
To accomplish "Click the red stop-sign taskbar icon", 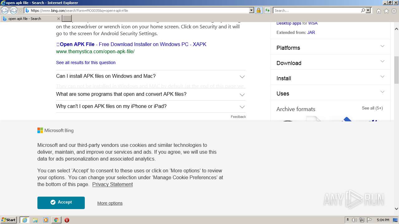I will pos(67,220).
